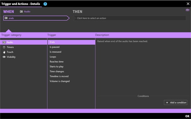Select Timeline is moved trigger

(71, 76)
